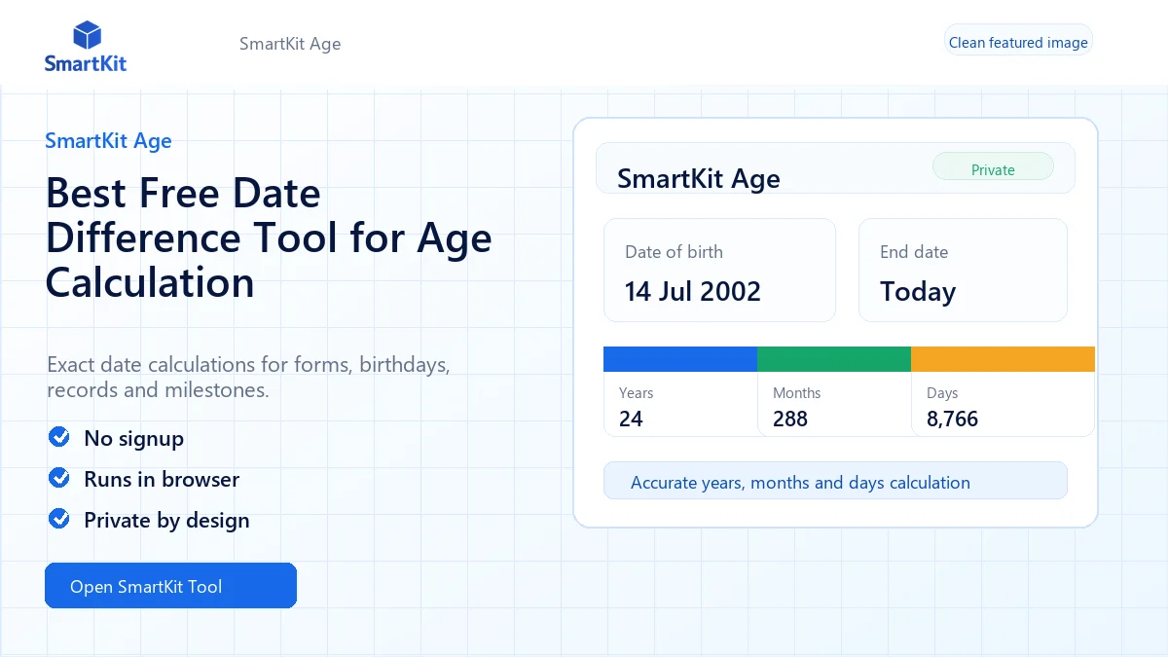Click the check icon beside Private by design
1168x657 pixels.
click(59, 519)
